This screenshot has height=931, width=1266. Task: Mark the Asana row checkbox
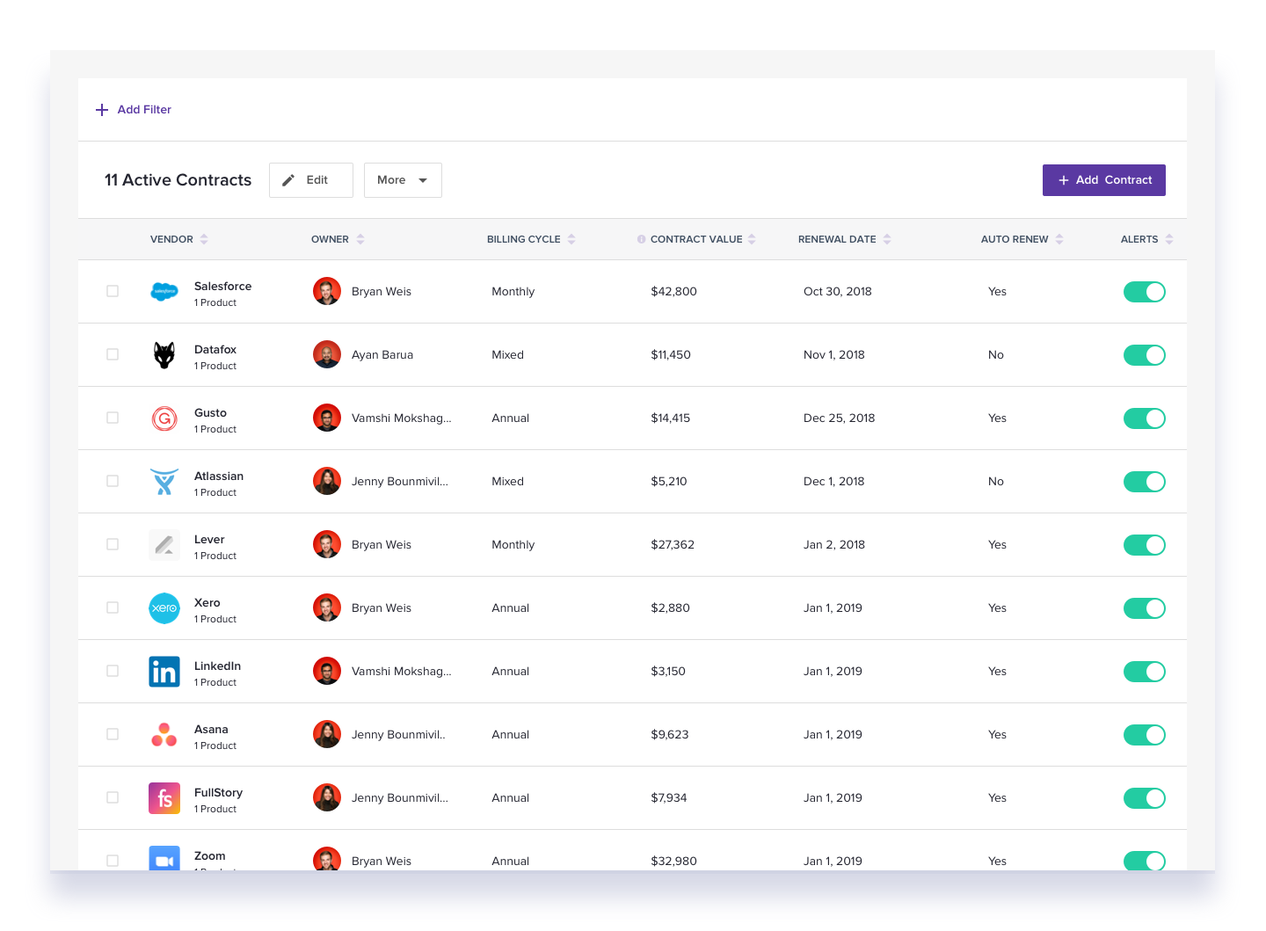coord(113,734)
